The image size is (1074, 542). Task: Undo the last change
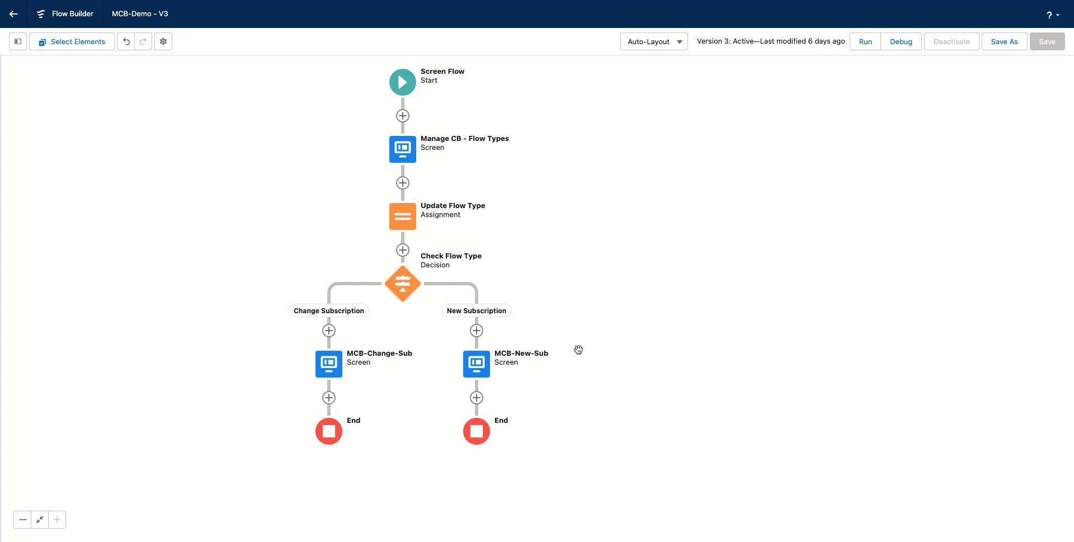pyautogui.click(x=126, y=41)
